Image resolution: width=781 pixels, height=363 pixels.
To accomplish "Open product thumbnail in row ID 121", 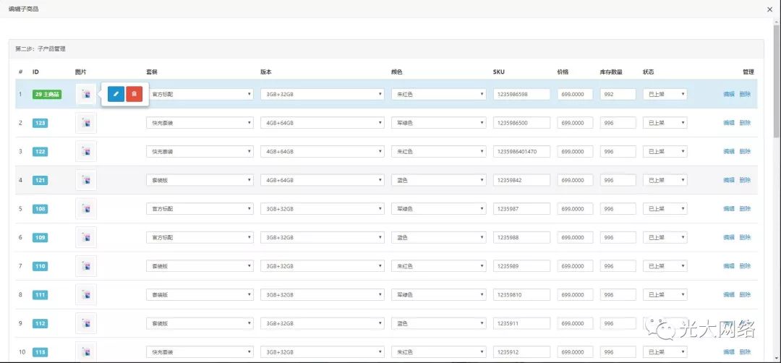I will [86, 180].
